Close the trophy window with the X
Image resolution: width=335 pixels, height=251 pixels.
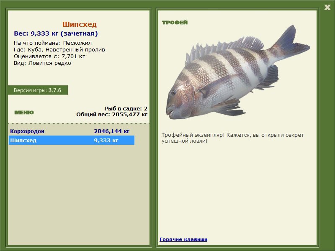(x=327, y=8)
